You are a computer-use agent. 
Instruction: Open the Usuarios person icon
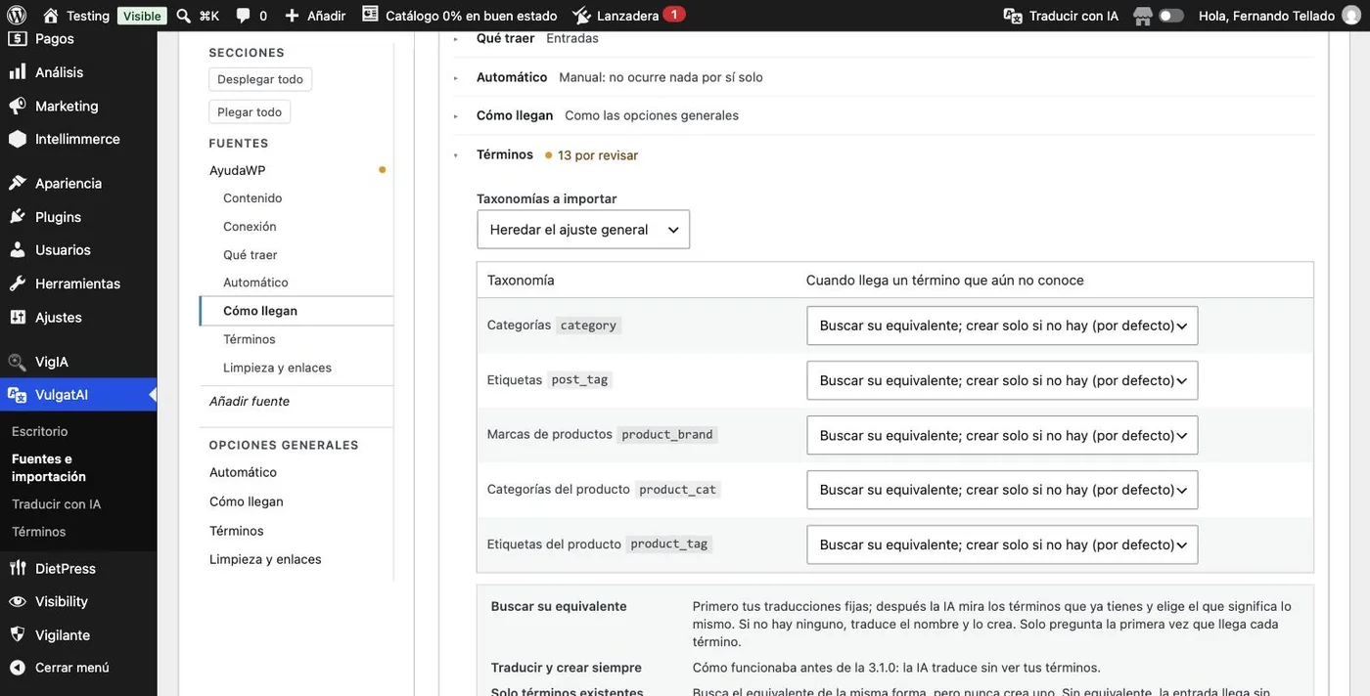18,249
